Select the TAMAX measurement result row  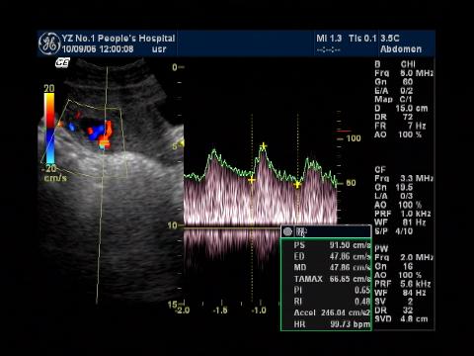point(332,279)
